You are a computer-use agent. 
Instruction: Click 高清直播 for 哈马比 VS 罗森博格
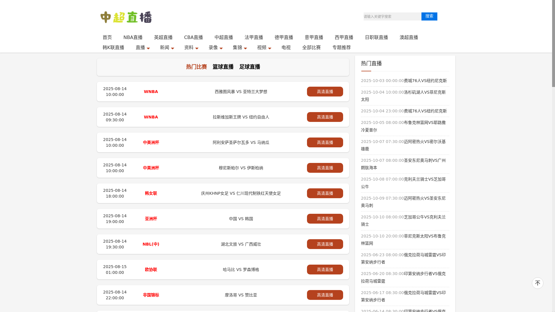pyautogui.click(x=325, y=270)
